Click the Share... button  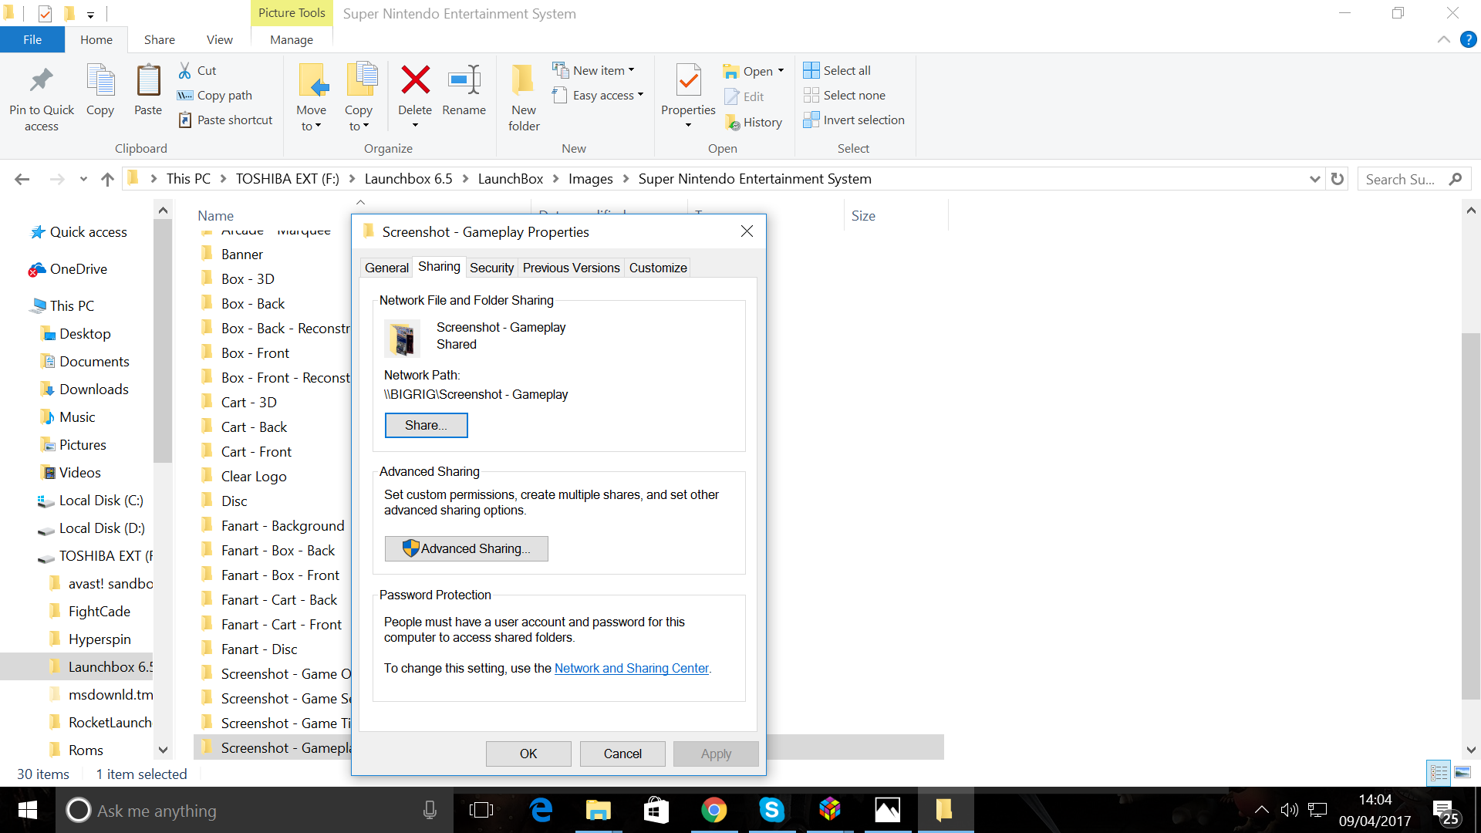(x=426, y=425)
